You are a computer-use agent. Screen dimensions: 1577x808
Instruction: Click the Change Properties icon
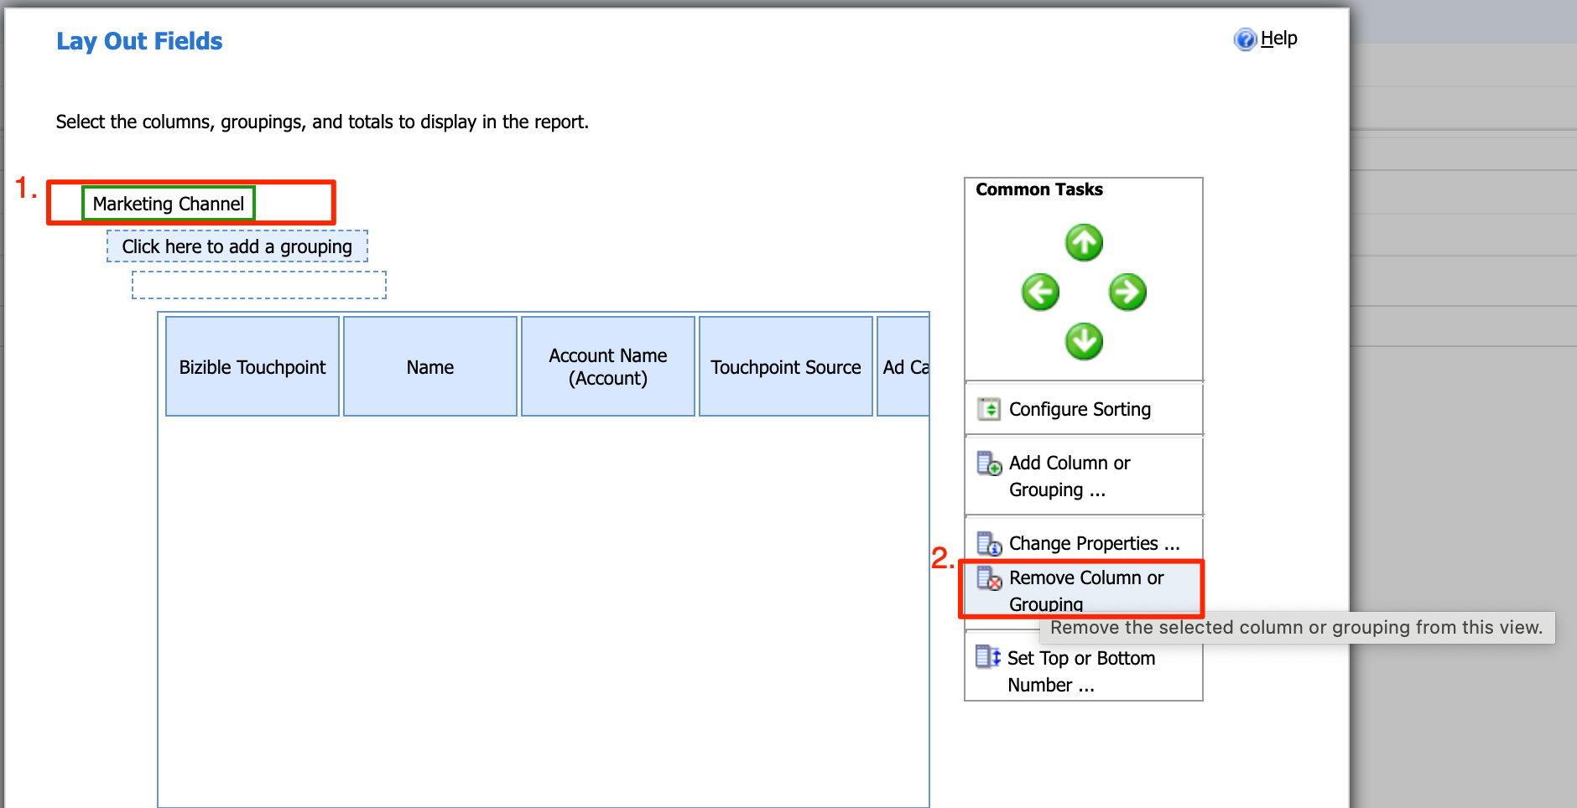(988, 542)
